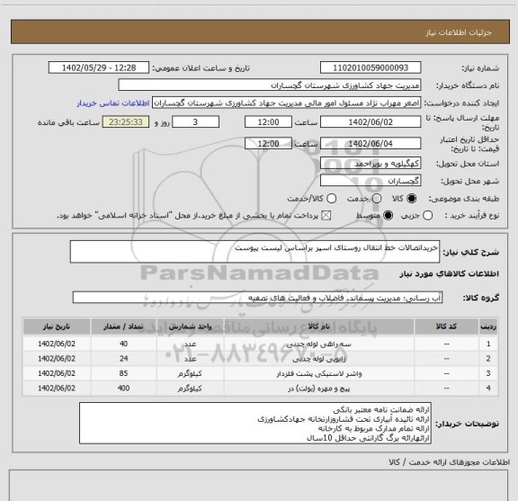Click the delivery city field گچساران

[x=371, y=181]
